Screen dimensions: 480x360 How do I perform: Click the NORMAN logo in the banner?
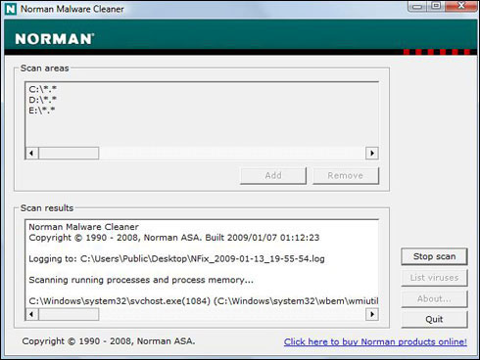pyautogui.click(x=55, y=39)
